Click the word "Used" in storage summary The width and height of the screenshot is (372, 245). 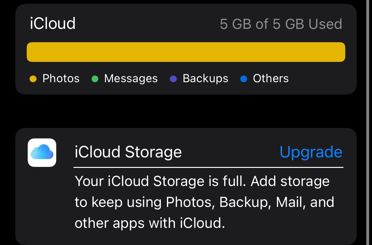point(325,24)
